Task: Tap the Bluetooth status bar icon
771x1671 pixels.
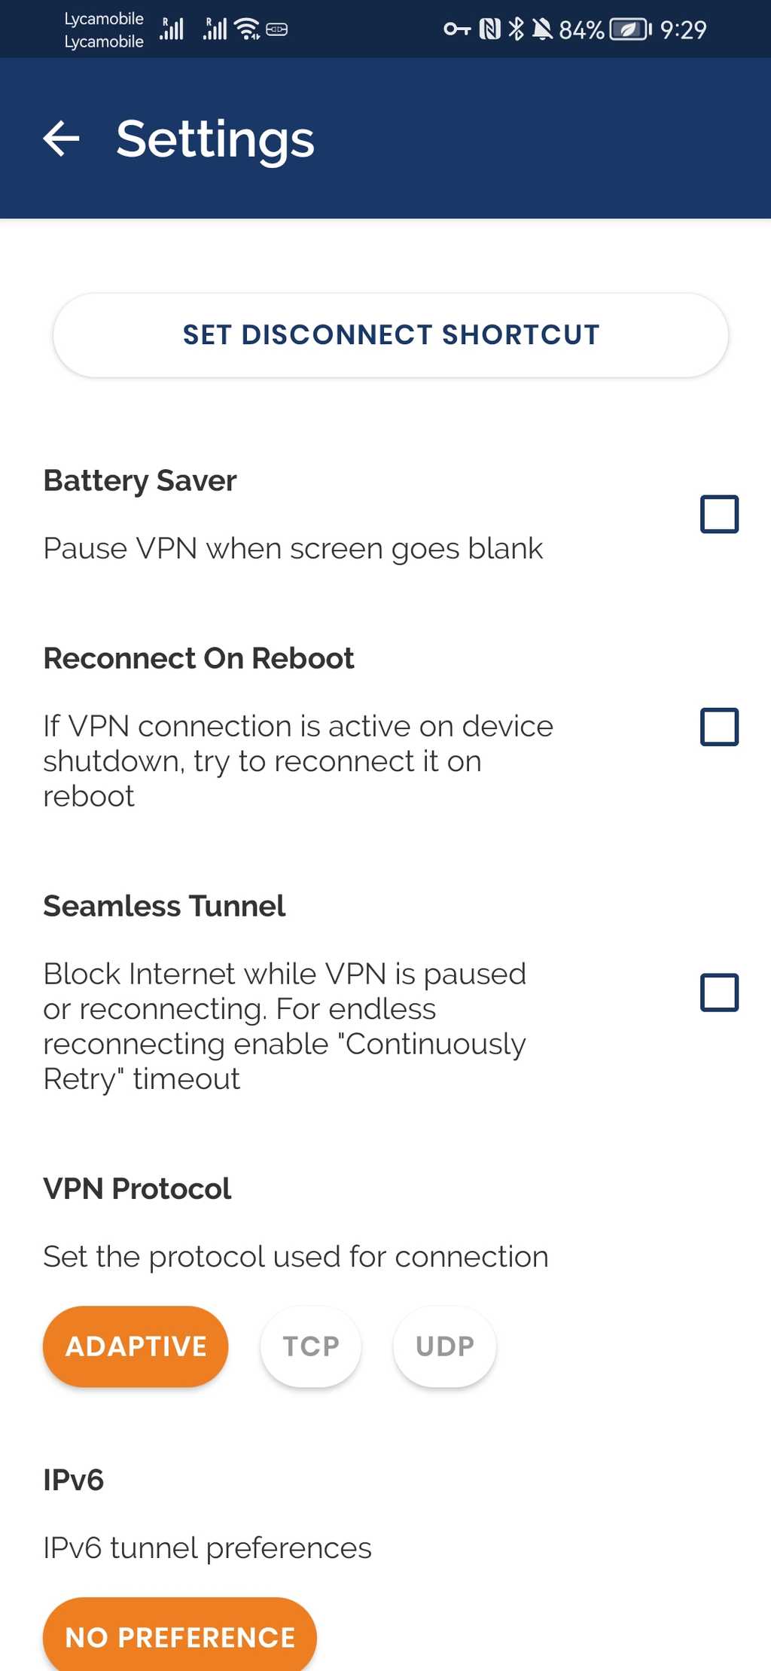Action: click(x=517, y=29)
